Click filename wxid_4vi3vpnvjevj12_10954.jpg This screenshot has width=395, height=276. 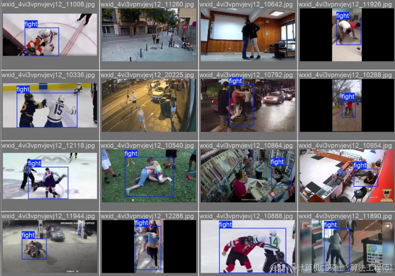coord(345,145)
